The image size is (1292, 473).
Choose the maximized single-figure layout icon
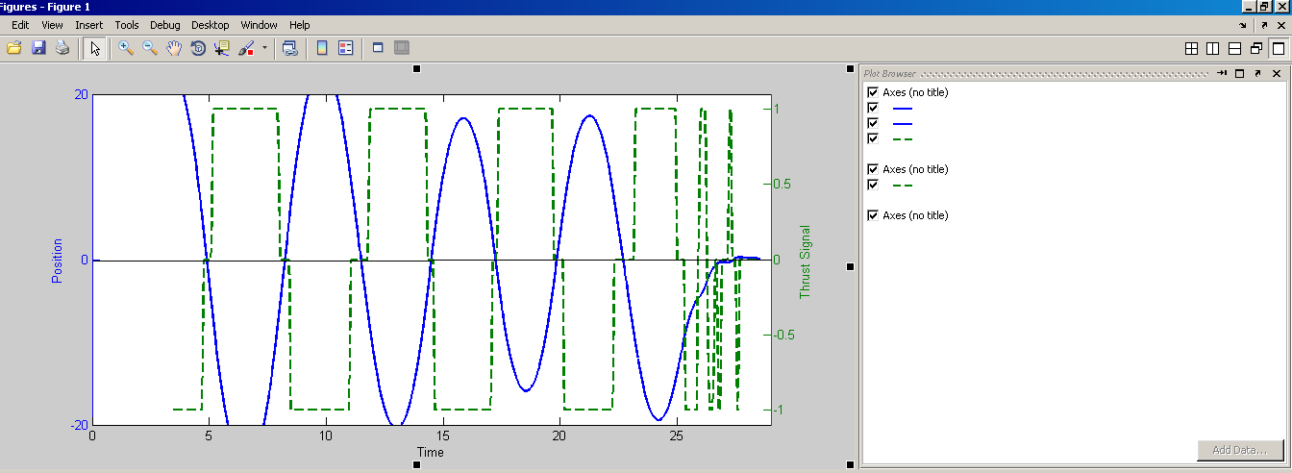click(x=1278, y=48)
